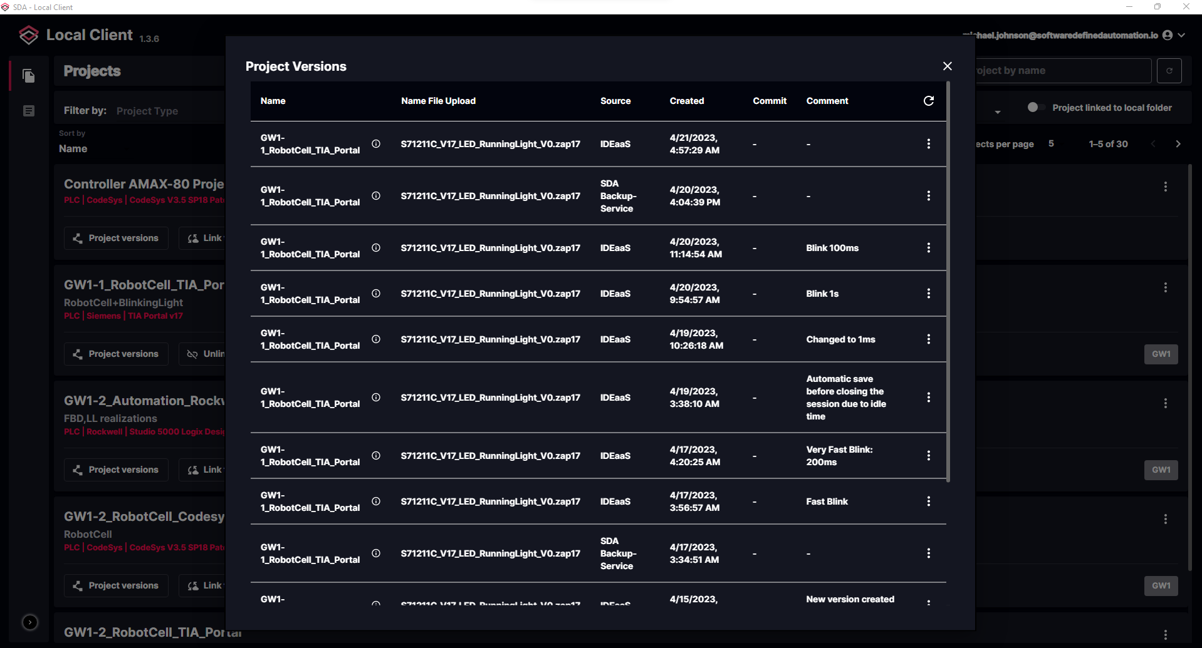Open Project Type filter dropdown
This screenshot has width=1202, height=648.
pyautogui.click(x=147, y=111)
